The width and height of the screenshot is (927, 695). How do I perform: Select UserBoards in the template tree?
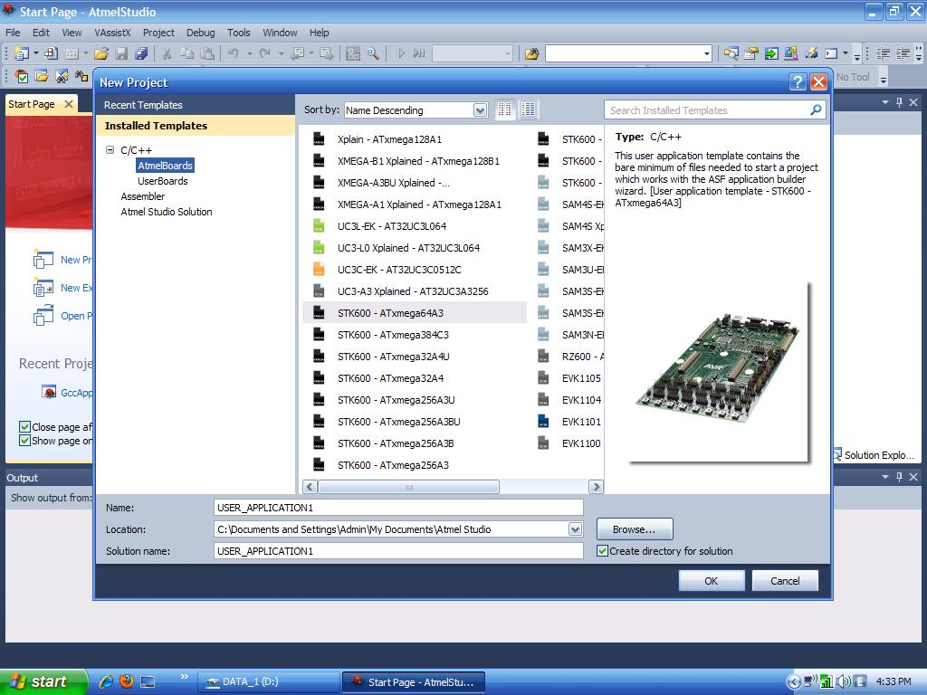(163, 181)
